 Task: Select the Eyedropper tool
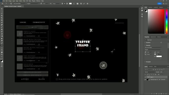point(2,22)
